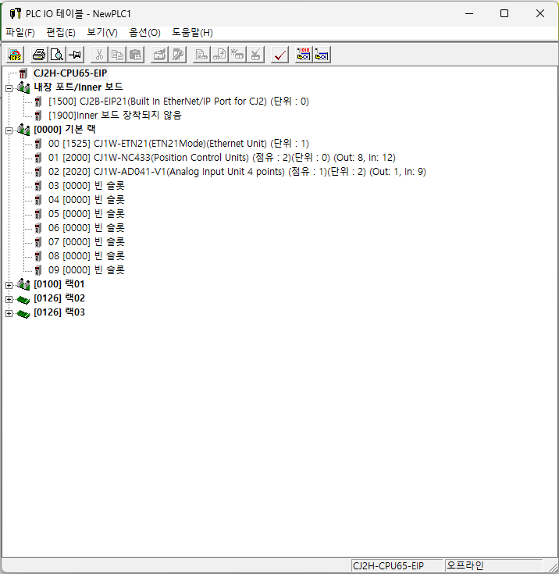
Task: Click the green board icon for 랙03
Action: [23, 313]
